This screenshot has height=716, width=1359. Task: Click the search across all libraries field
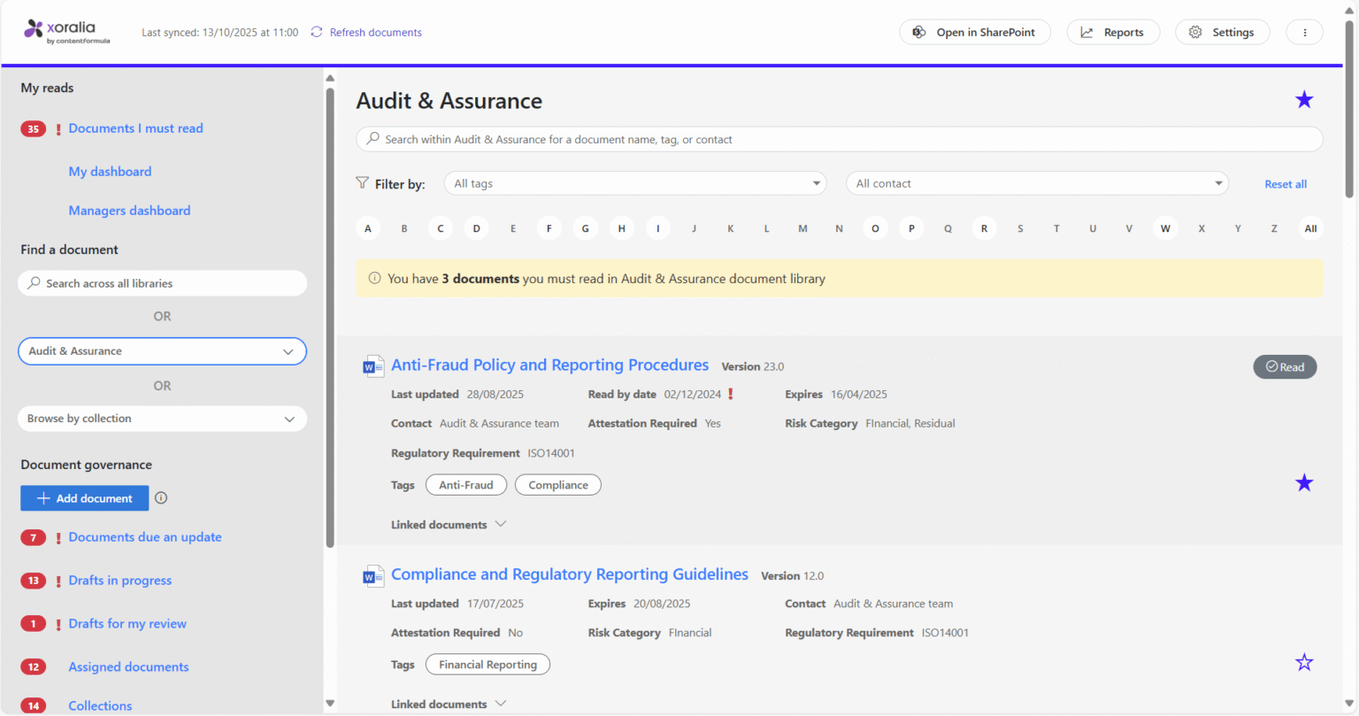(x=162, y=283)
